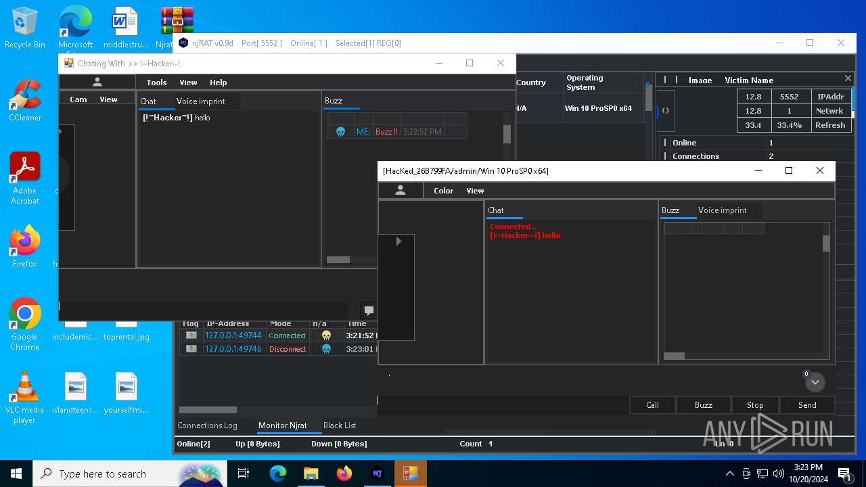The height and width of the screenshot is (487, 866).
Task: Open Recycle Bin desktop icon
Action: click(25, 28)
